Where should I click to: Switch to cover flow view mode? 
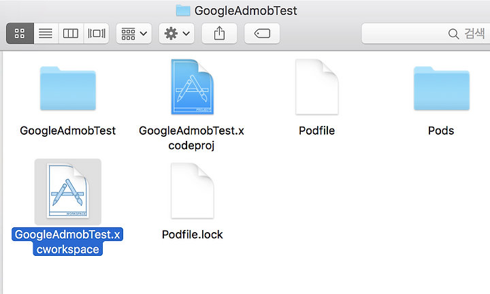[97, 33]
